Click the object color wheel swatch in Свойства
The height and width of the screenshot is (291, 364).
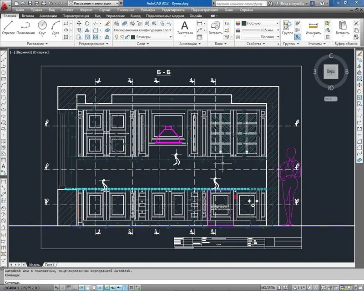[238, 23]
